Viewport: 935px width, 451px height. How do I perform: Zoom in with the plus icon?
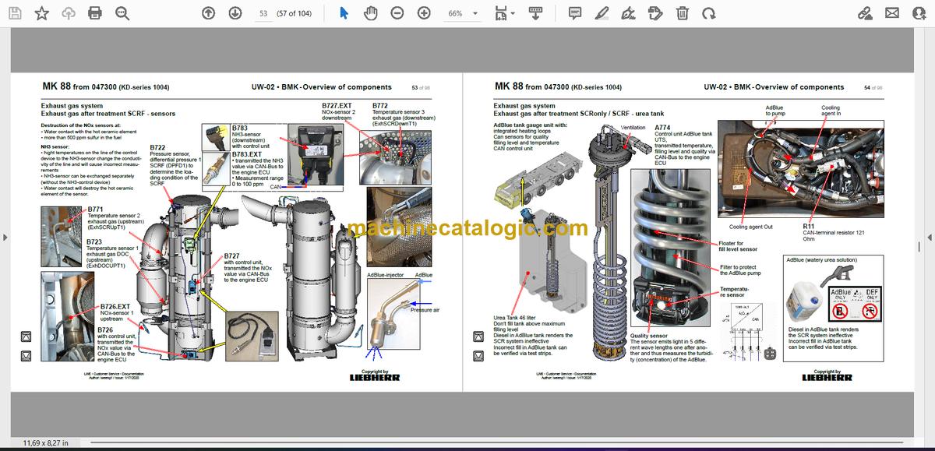click(x=424, y=13)
